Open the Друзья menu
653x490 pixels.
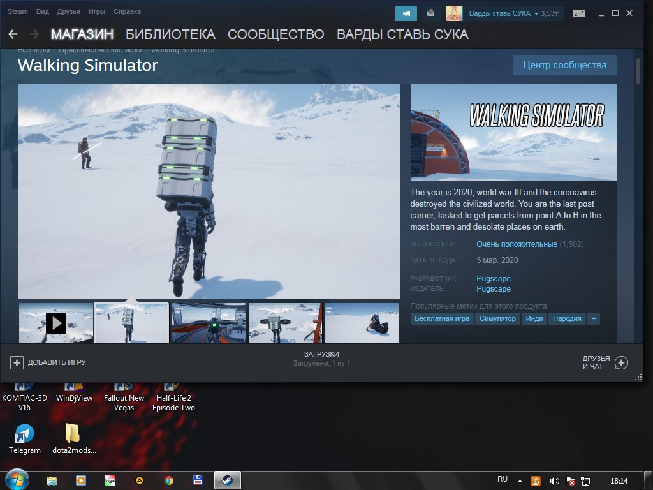coord(68,11)
